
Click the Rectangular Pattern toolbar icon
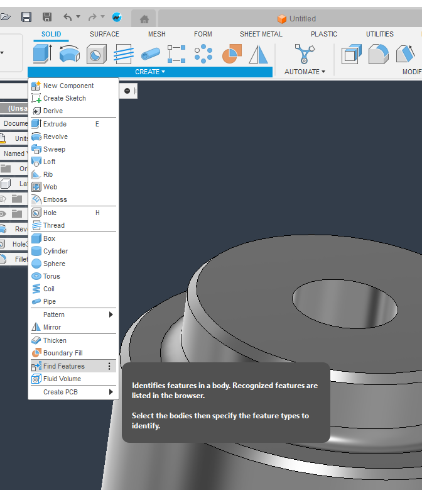176,54
